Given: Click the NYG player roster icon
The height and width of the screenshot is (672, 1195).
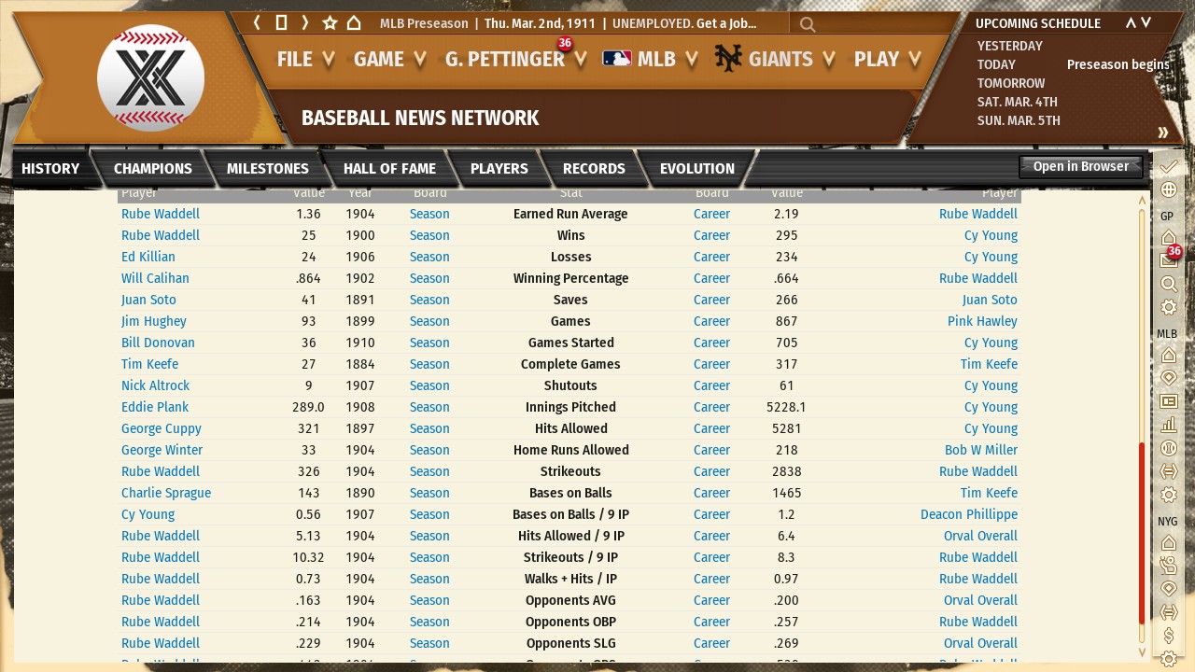Looking at the screenshot, I should [x=1168, y=566].
